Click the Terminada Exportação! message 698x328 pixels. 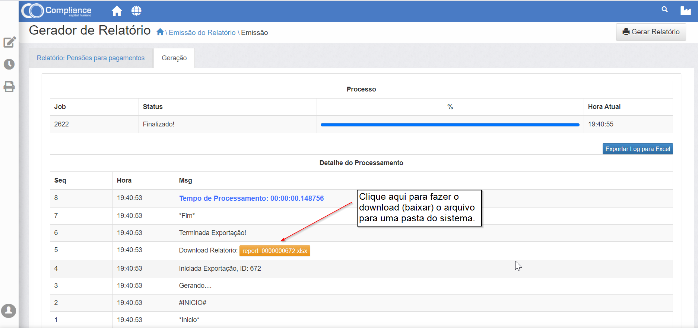pos(213,233)
